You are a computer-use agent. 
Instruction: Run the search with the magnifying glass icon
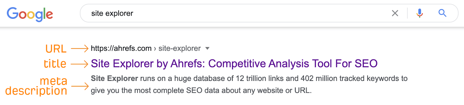442,13
